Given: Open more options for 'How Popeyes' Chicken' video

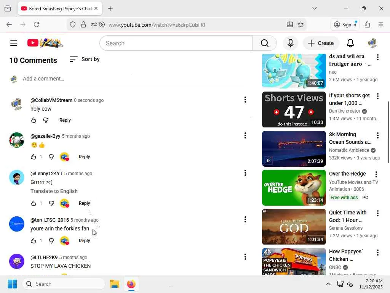Looking at the screenshot, I should coord(377,253).
